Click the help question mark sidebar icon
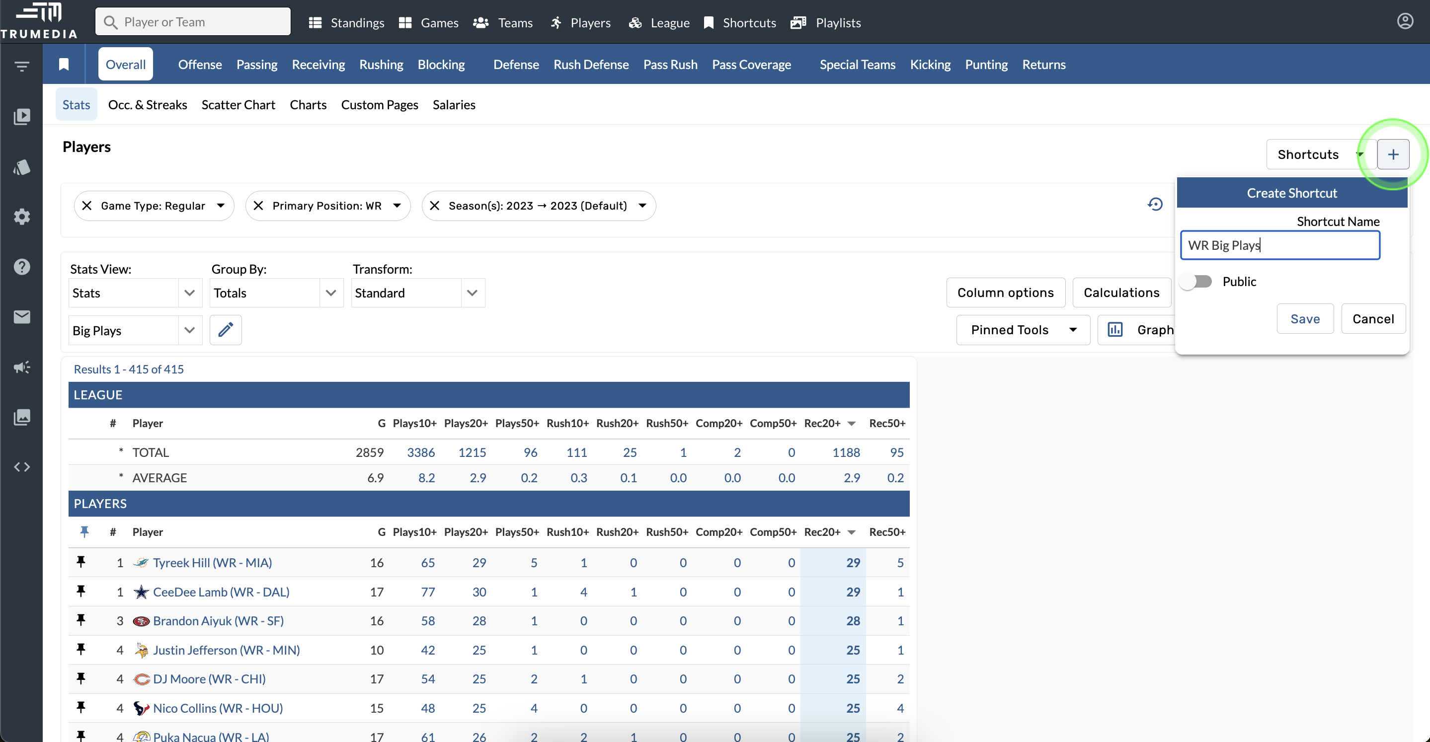The height and width of the screenshot is (742, 1430). coord(22,267)
